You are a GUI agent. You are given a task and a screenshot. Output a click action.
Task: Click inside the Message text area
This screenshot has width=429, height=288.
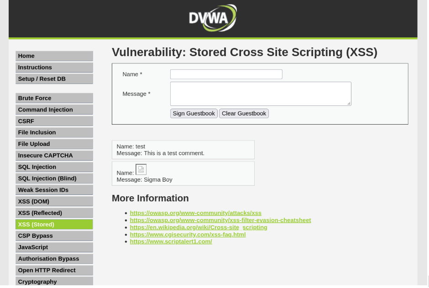pyautogui.click(x=260, y=94)
